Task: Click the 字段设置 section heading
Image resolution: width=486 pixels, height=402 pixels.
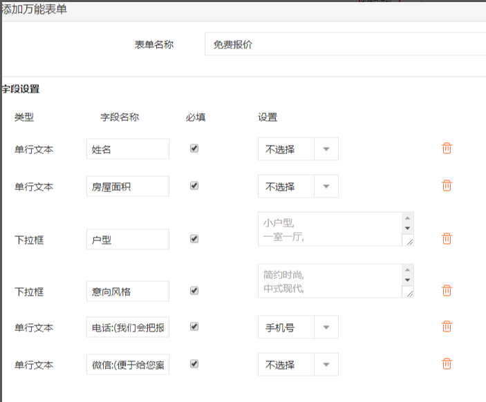Action: pos(21,89)
